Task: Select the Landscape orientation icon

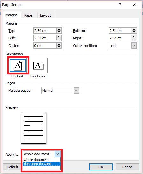Action: click(x=39, y=65)
